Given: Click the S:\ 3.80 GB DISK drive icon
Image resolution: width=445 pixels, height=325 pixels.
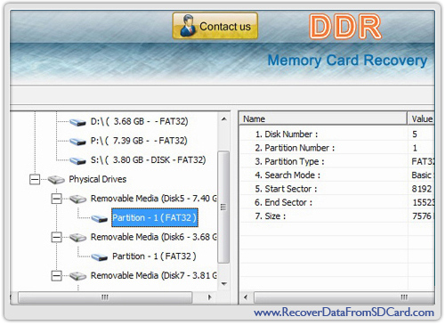Looking at the screenshot, I should coord(77,160).
